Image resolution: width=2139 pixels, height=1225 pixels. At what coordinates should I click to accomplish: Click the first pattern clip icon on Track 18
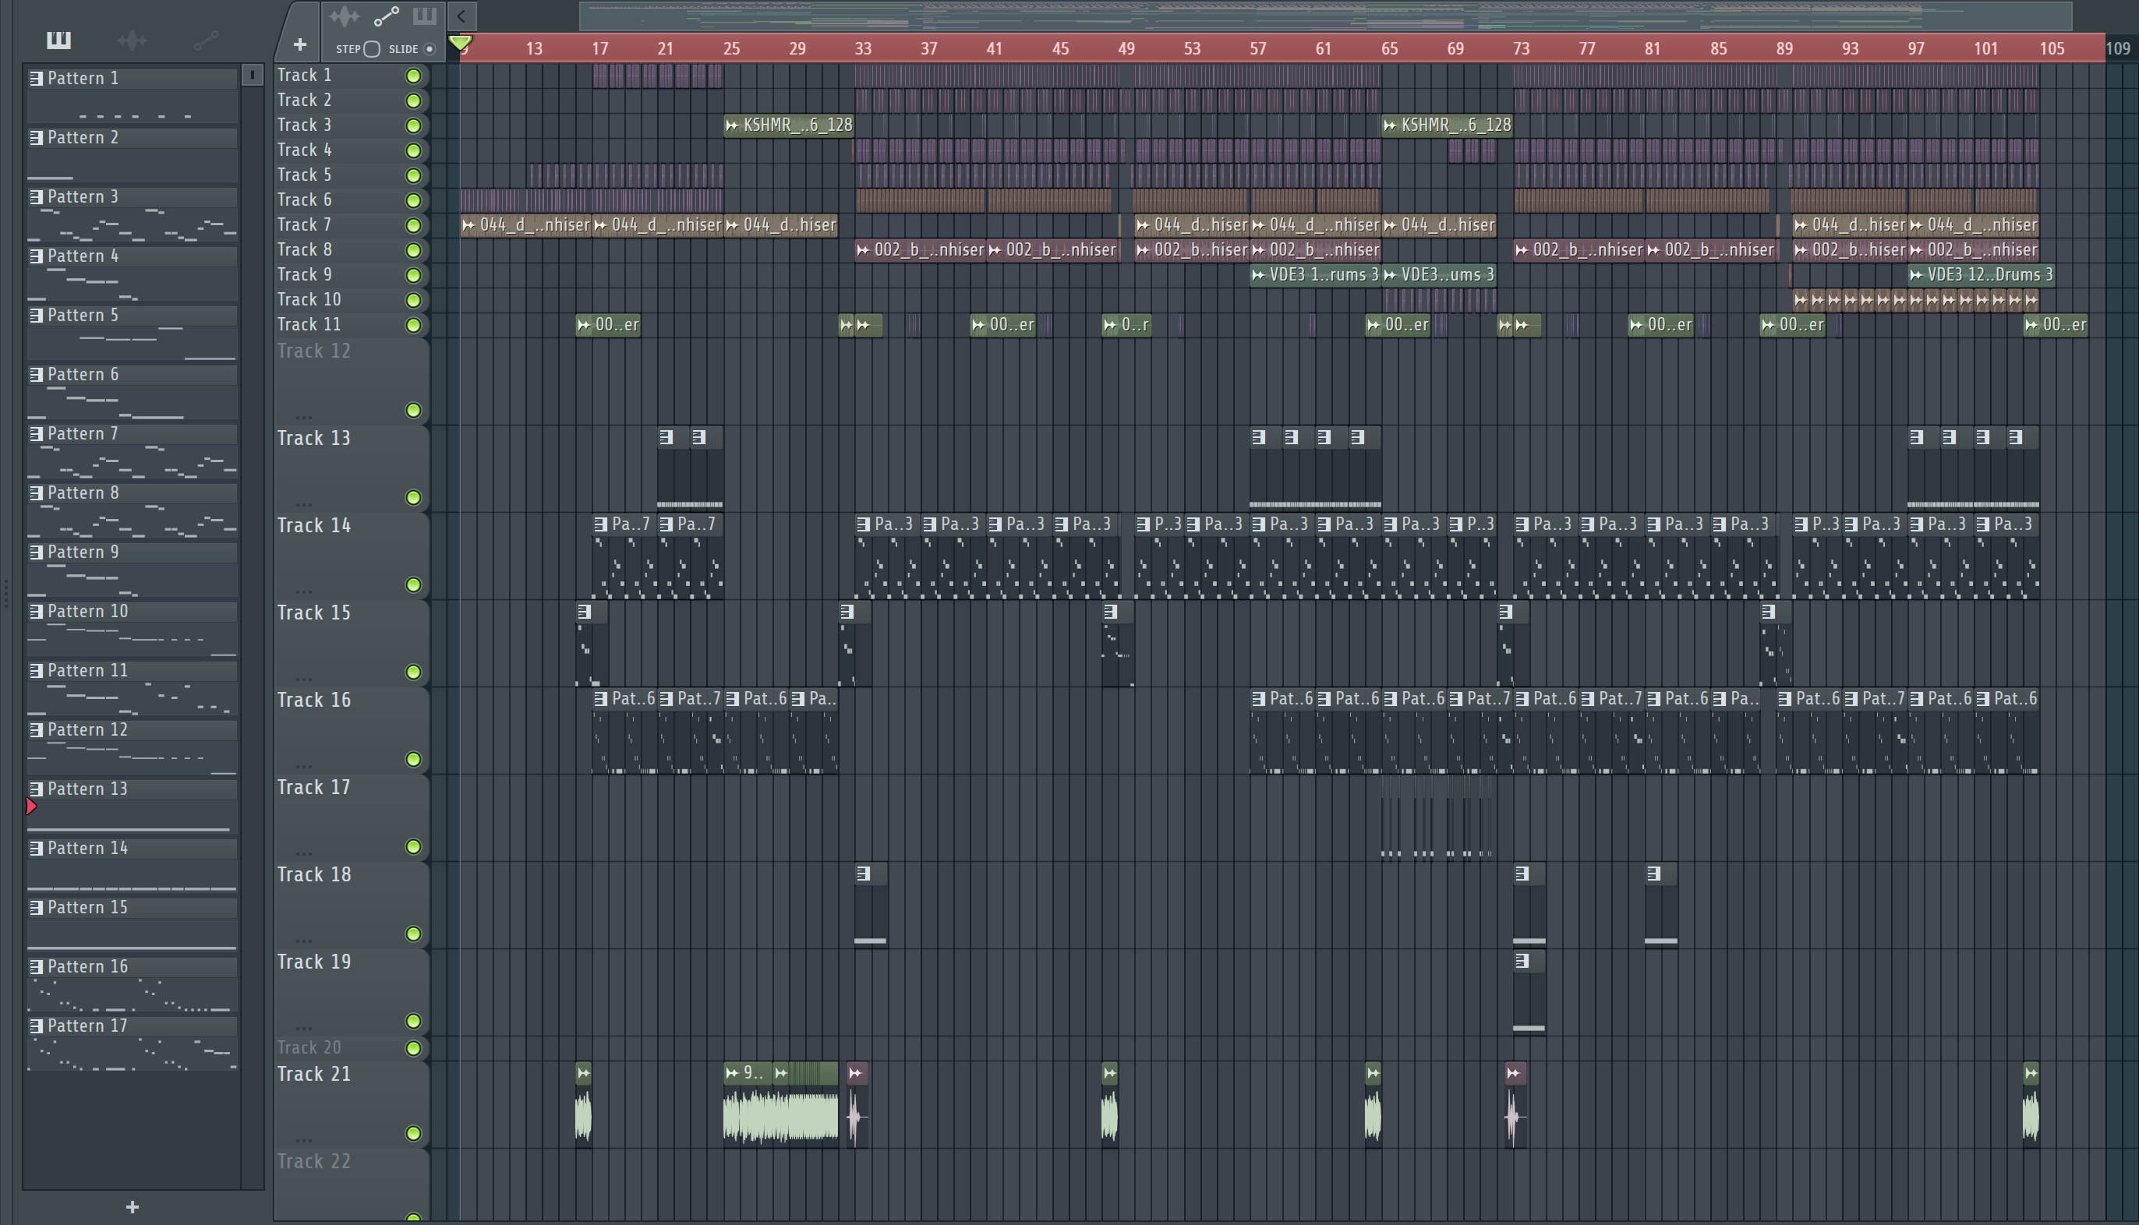click(864, 874)
